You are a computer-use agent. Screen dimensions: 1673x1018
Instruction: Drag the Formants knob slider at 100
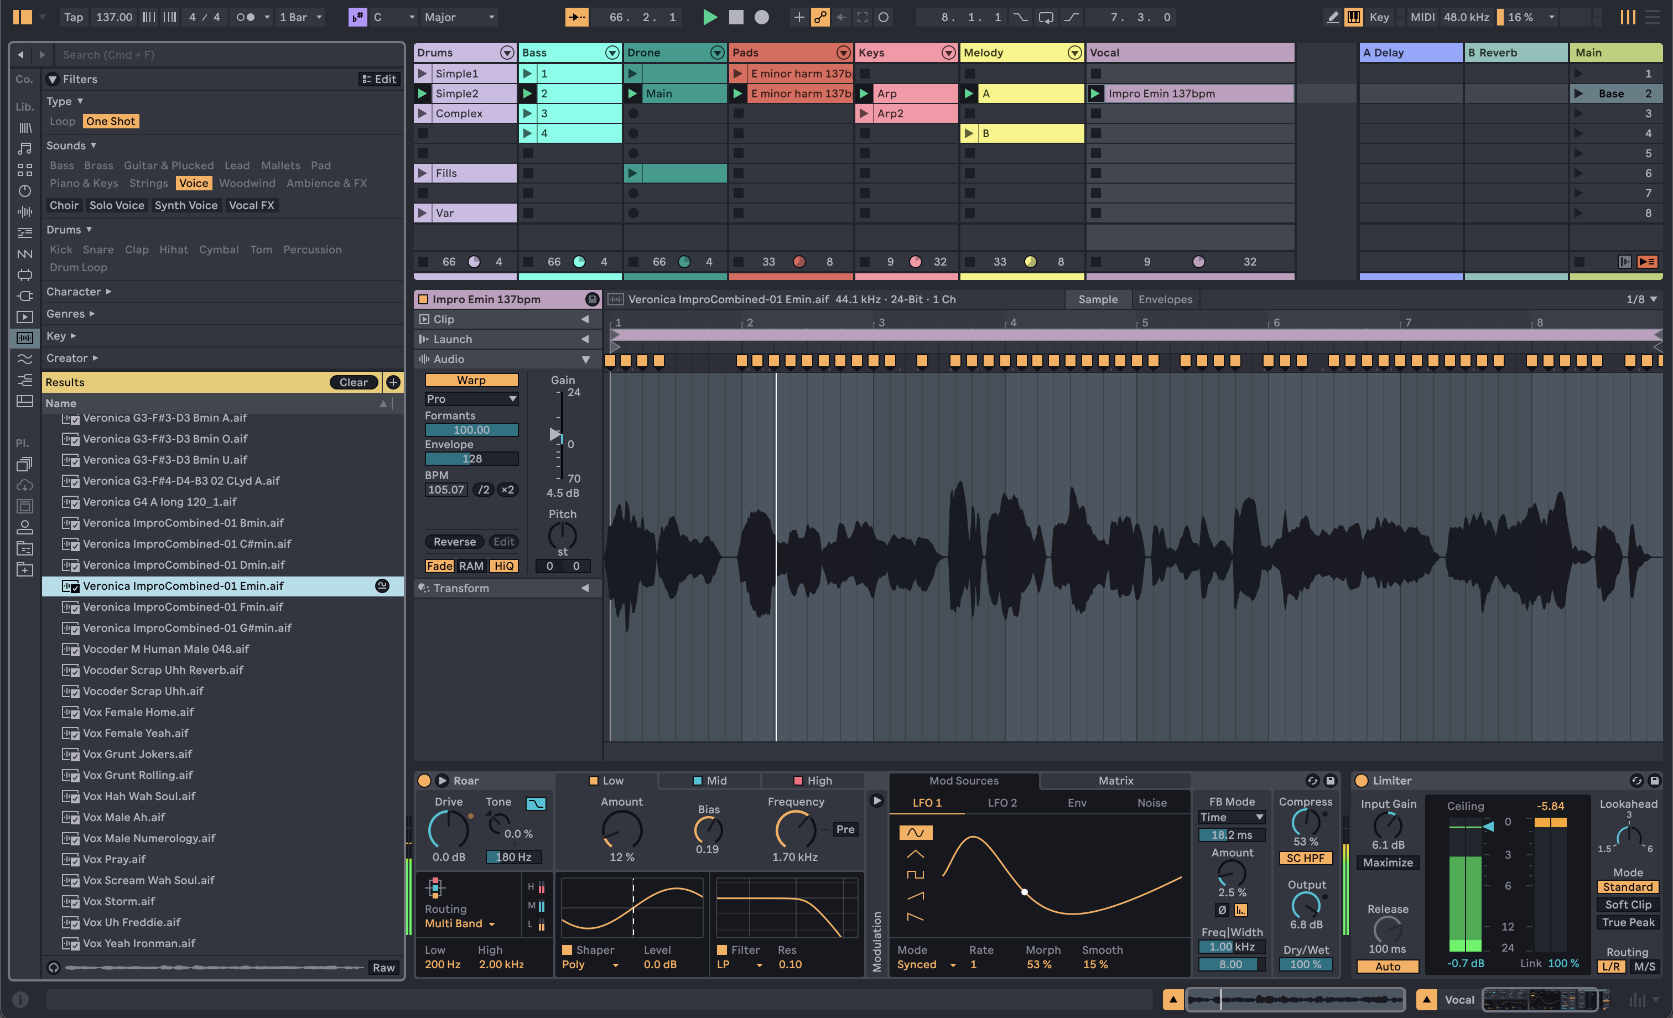(471, 428)
